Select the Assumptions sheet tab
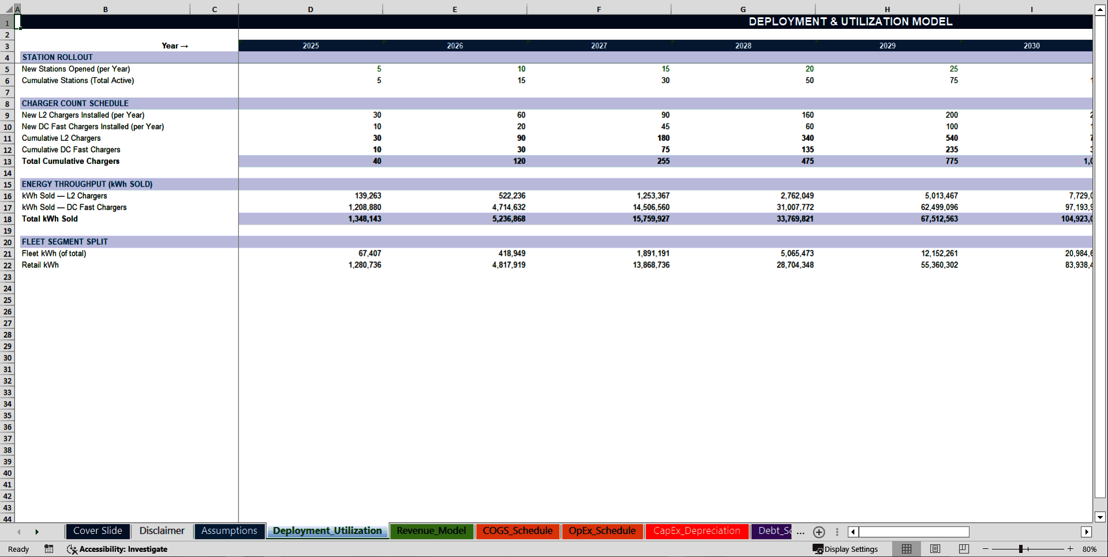The image size is (1108, 557). 229,531
